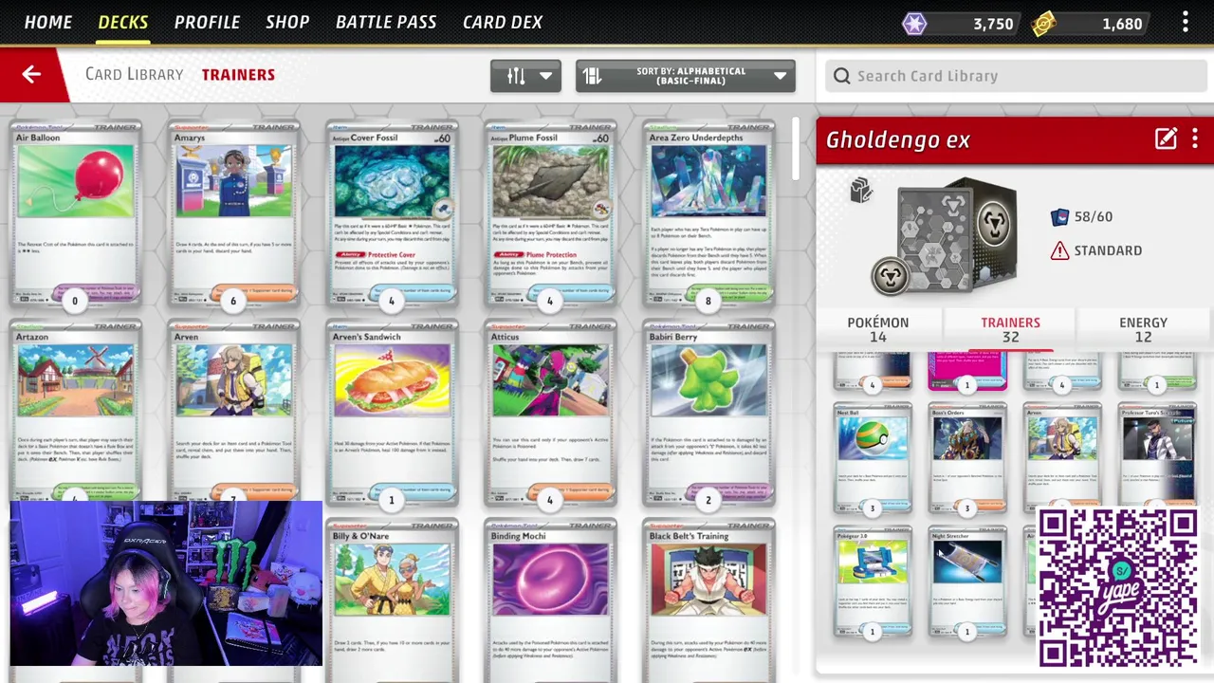Select Boss's Orders card in deck
This screenshot has height=683, width=1214.
coord(967,458)
